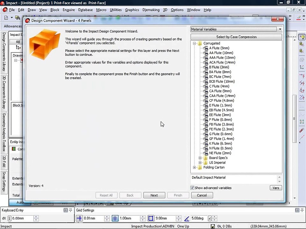This screenshot has height=229, width=306.
Task: Click the Grid Settings float window icon
Action: tap(297, 210)
